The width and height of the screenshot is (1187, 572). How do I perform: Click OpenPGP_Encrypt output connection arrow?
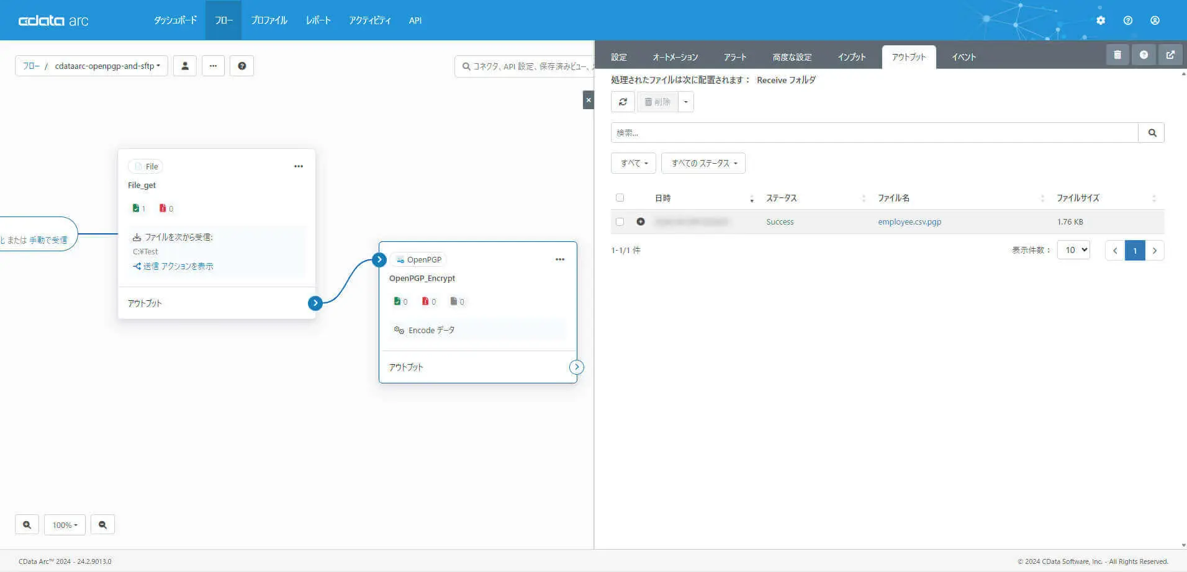pyautogui.click(x=577, y=367)
